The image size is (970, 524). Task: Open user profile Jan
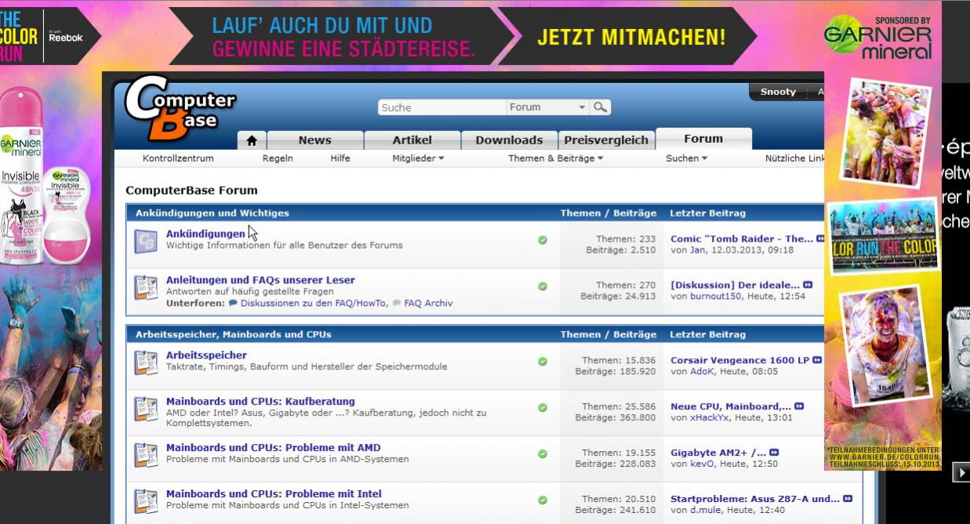pos(697,250)
